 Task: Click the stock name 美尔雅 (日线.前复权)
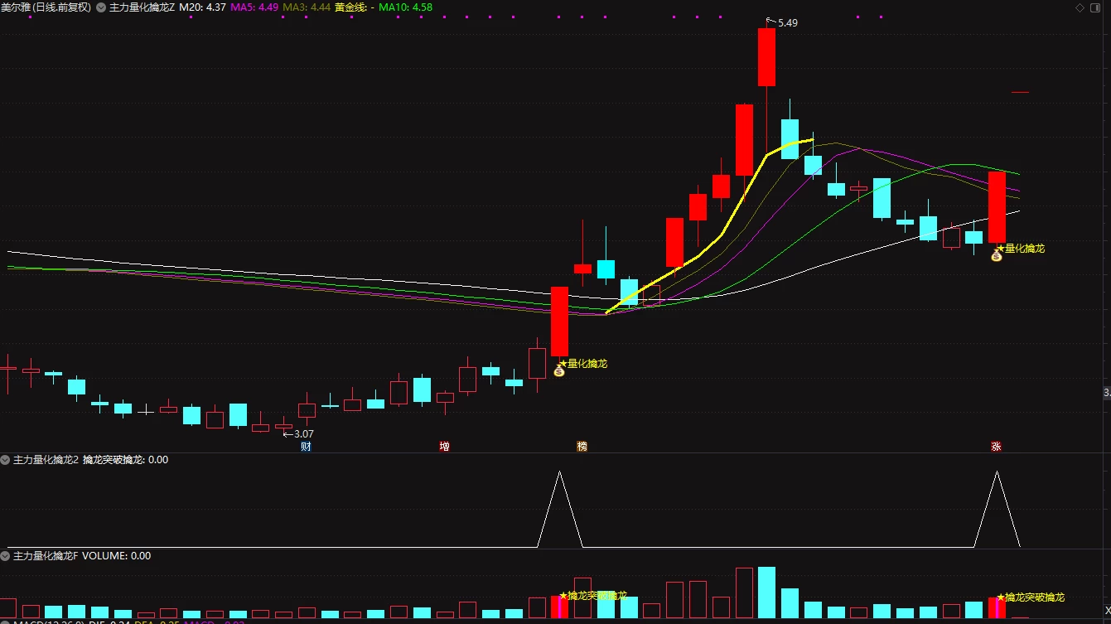click(46, 7)
